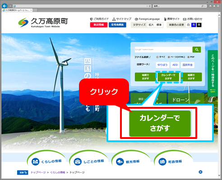Refresh the page in address bar
The image size is (222, 180).
tap(150, 6)
